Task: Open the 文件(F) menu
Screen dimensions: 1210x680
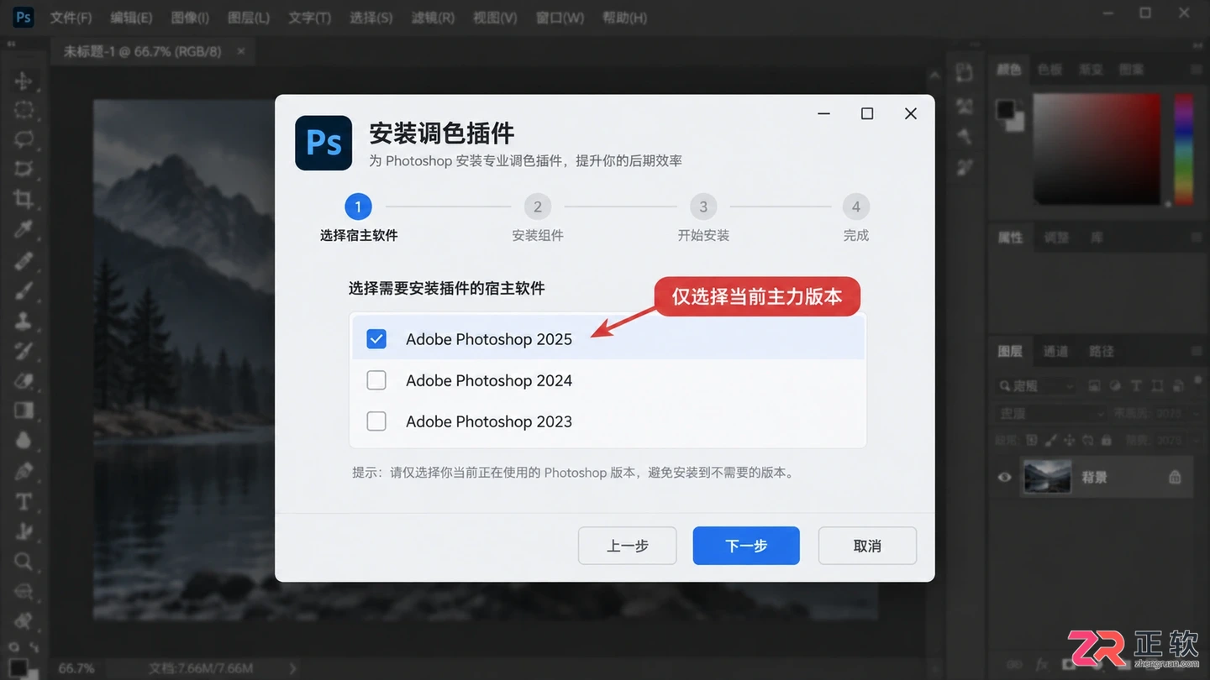Action: 71,18
